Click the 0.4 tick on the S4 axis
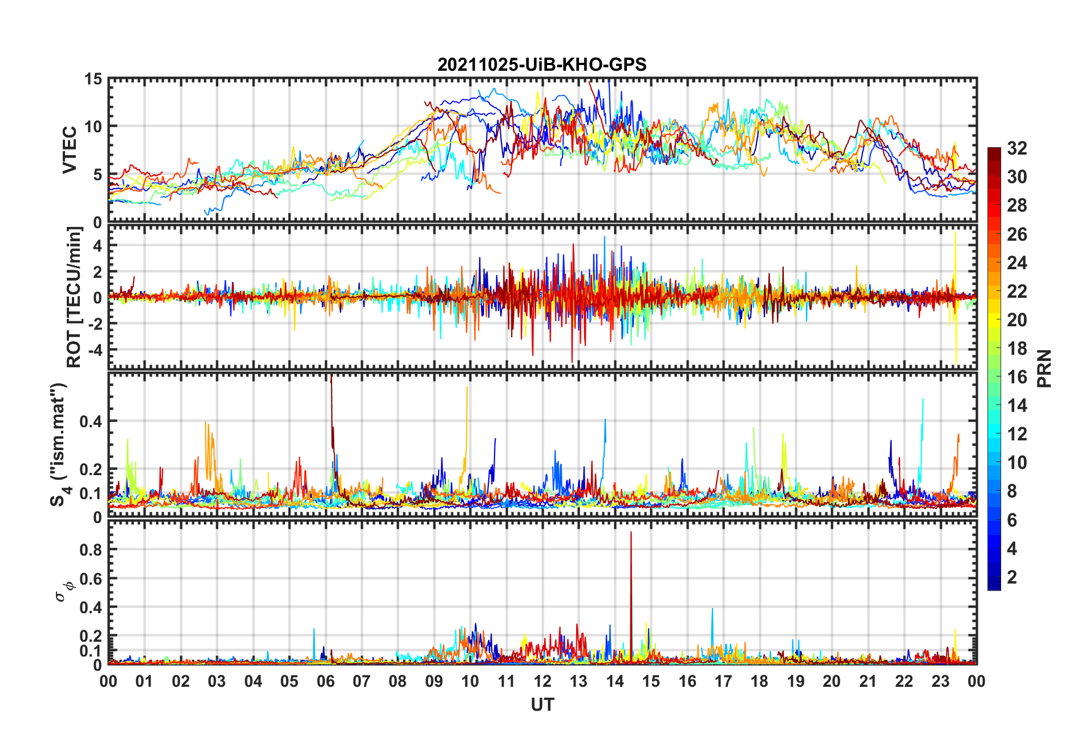Image resolution: width=1085 pixels, height=737 pixels. pyautogui.click(x=91, y=422)
